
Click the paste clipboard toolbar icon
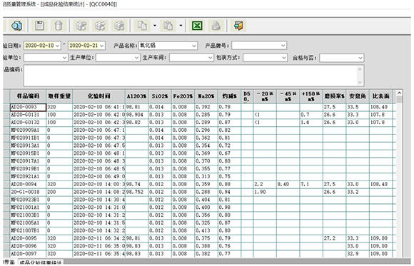pyautogui.click(x=168, y=26)
